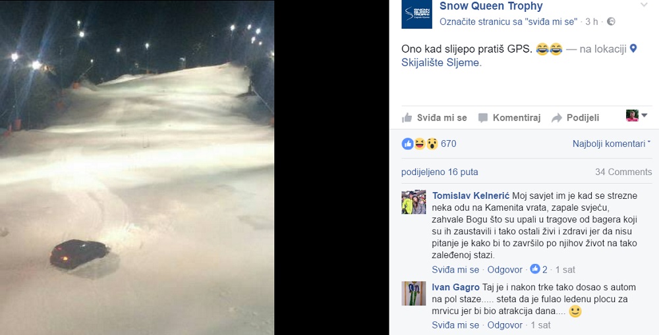Reply to Tomislav Kelnerić's comment with Odgovor
The height and width of the screenshot is (335, 659).
coord(505,269)
